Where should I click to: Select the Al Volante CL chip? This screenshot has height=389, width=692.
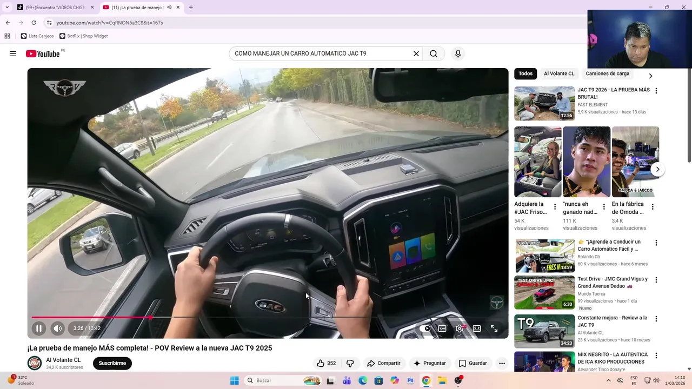(x=559, y=73)
